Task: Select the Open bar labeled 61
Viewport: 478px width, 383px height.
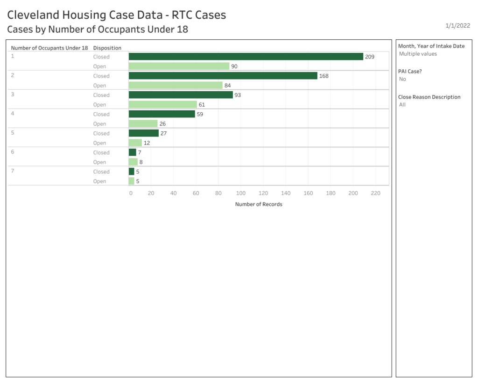Action: click(162, 105)
